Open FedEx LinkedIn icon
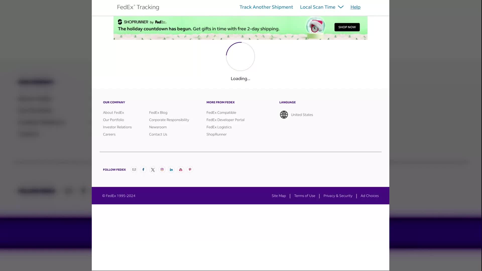 (x=171, y=170)
